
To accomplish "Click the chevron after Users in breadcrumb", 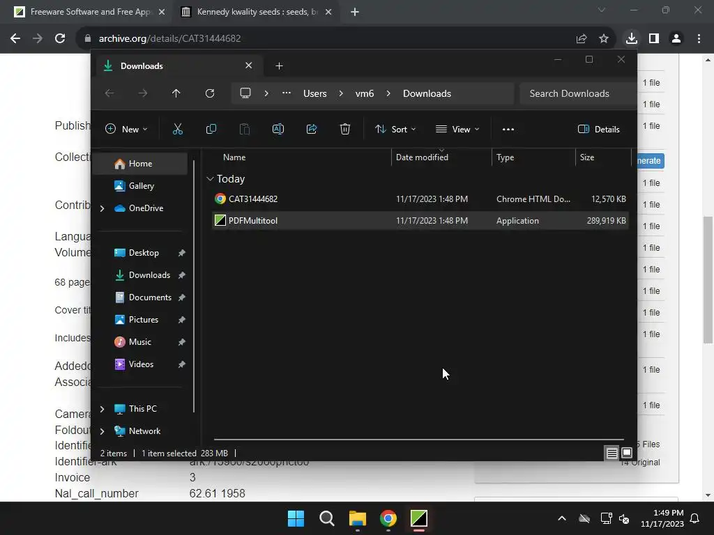I will (x=341, y=93).
